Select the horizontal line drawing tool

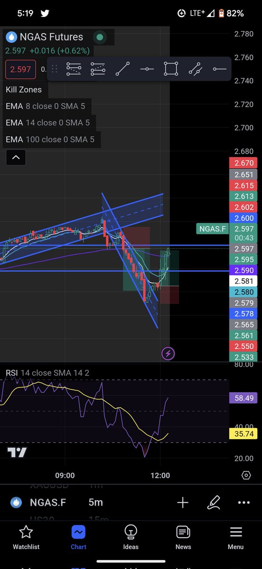pos(147,69)
